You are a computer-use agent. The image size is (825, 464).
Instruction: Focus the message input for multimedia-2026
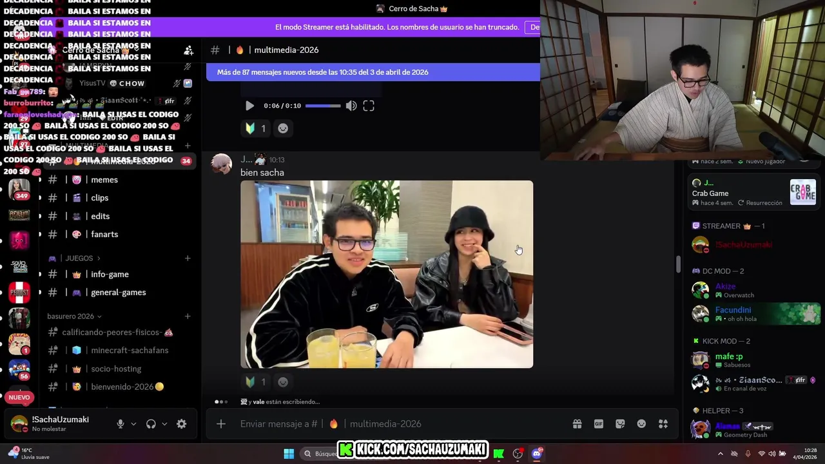[400, 423]
